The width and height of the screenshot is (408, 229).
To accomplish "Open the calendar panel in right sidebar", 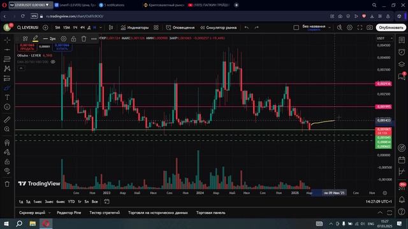I will 402,160.
